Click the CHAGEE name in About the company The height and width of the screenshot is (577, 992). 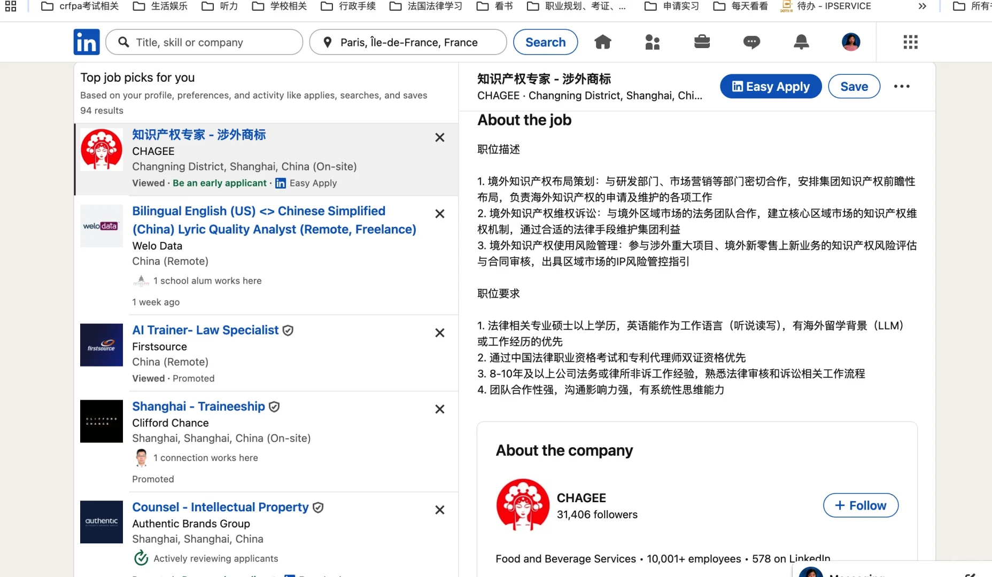581,498
